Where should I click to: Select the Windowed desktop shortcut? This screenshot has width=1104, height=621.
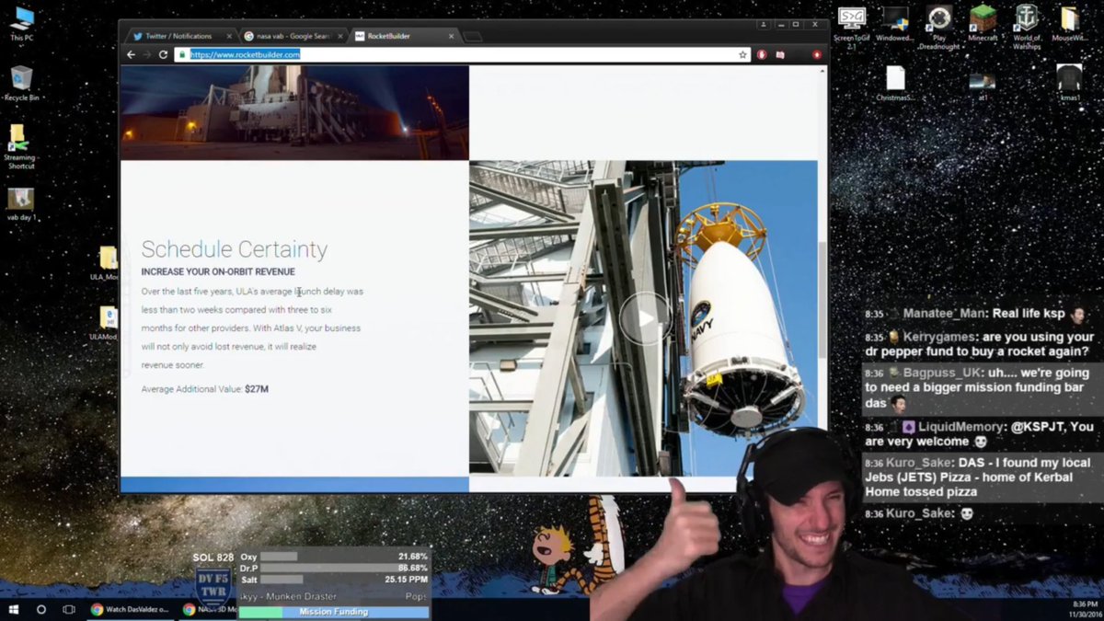pyautogui.click(x=895, y=24)
